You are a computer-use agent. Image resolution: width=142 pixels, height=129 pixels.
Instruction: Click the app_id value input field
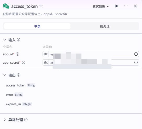click(91, 54)
